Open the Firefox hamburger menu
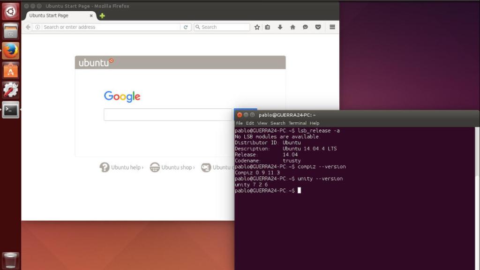This screenshot has width=480, height=270. tap(331, 27)
